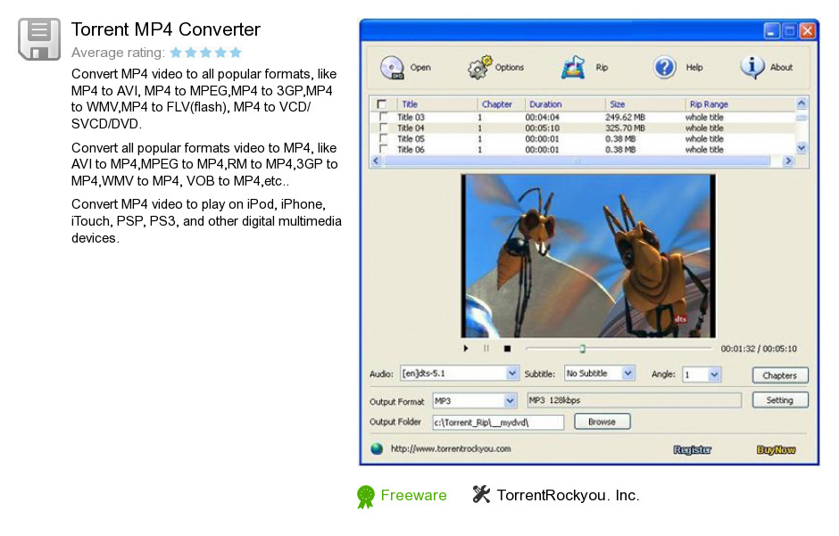Click the floppy disk software icon
The height and width of the screenshot is (536, 839).
[x=39, y=39]
